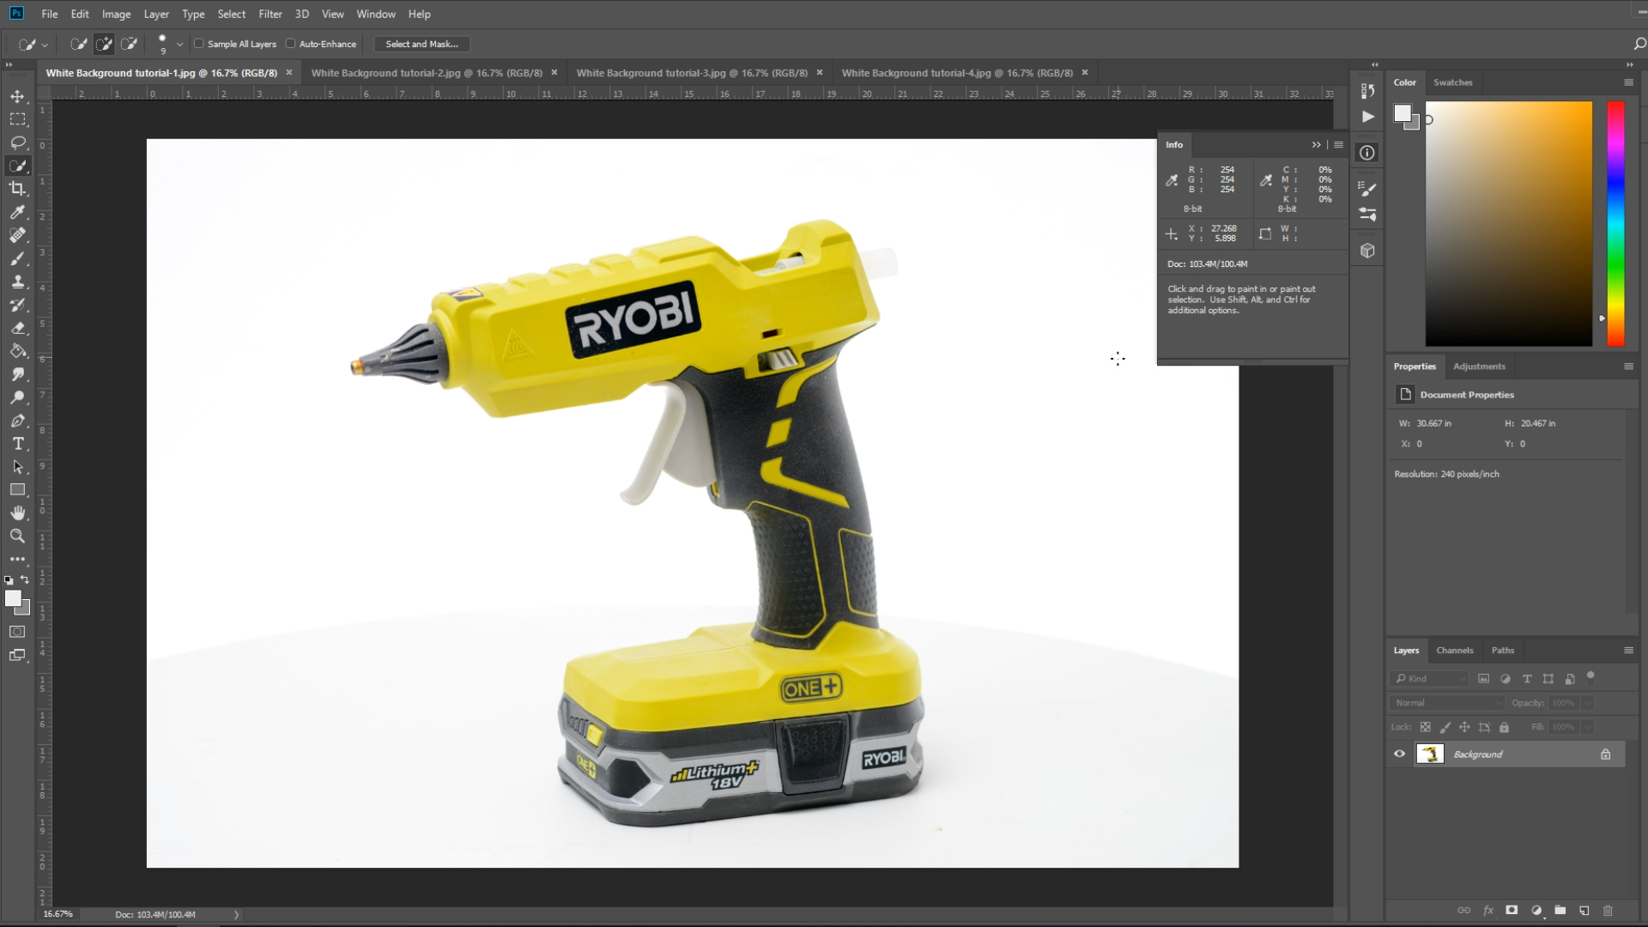Click the Select and Mask button
This screenshot has width=1648, height=927.
pyautogui.click(x=421, y=44)
